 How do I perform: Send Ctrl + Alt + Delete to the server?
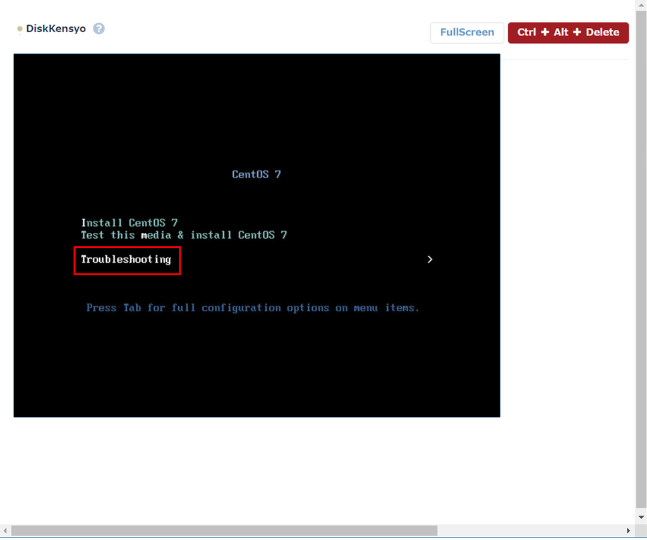(568, 33)
